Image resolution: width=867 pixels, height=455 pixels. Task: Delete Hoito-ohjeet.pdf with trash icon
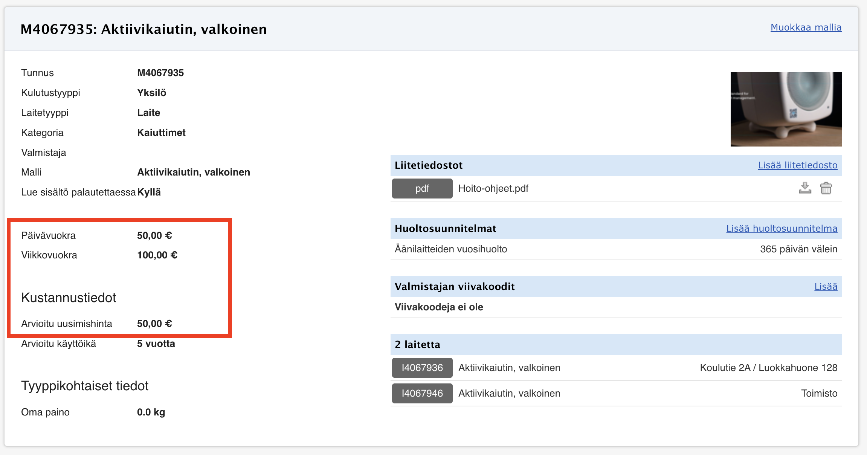coord(826,188)
